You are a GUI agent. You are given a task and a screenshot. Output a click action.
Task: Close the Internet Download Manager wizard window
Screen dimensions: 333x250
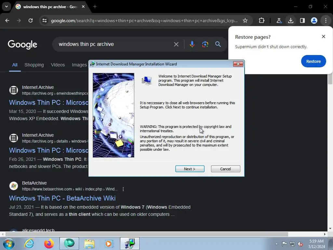[x=238, y=64]
